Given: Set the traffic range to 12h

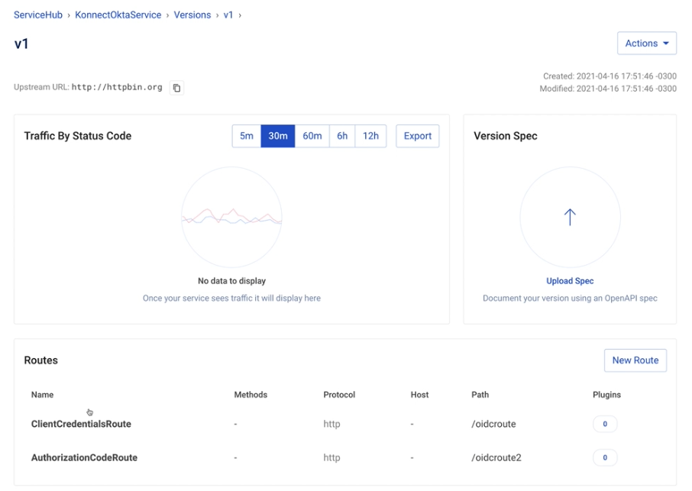Looking at the screenshot, I should (x=370, y=136).
